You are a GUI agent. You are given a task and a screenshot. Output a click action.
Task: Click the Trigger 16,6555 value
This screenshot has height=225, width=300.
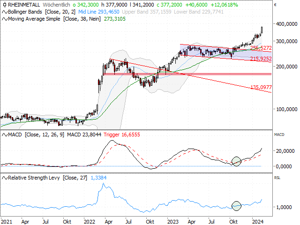pyautogui.click(x=122, y=135)
